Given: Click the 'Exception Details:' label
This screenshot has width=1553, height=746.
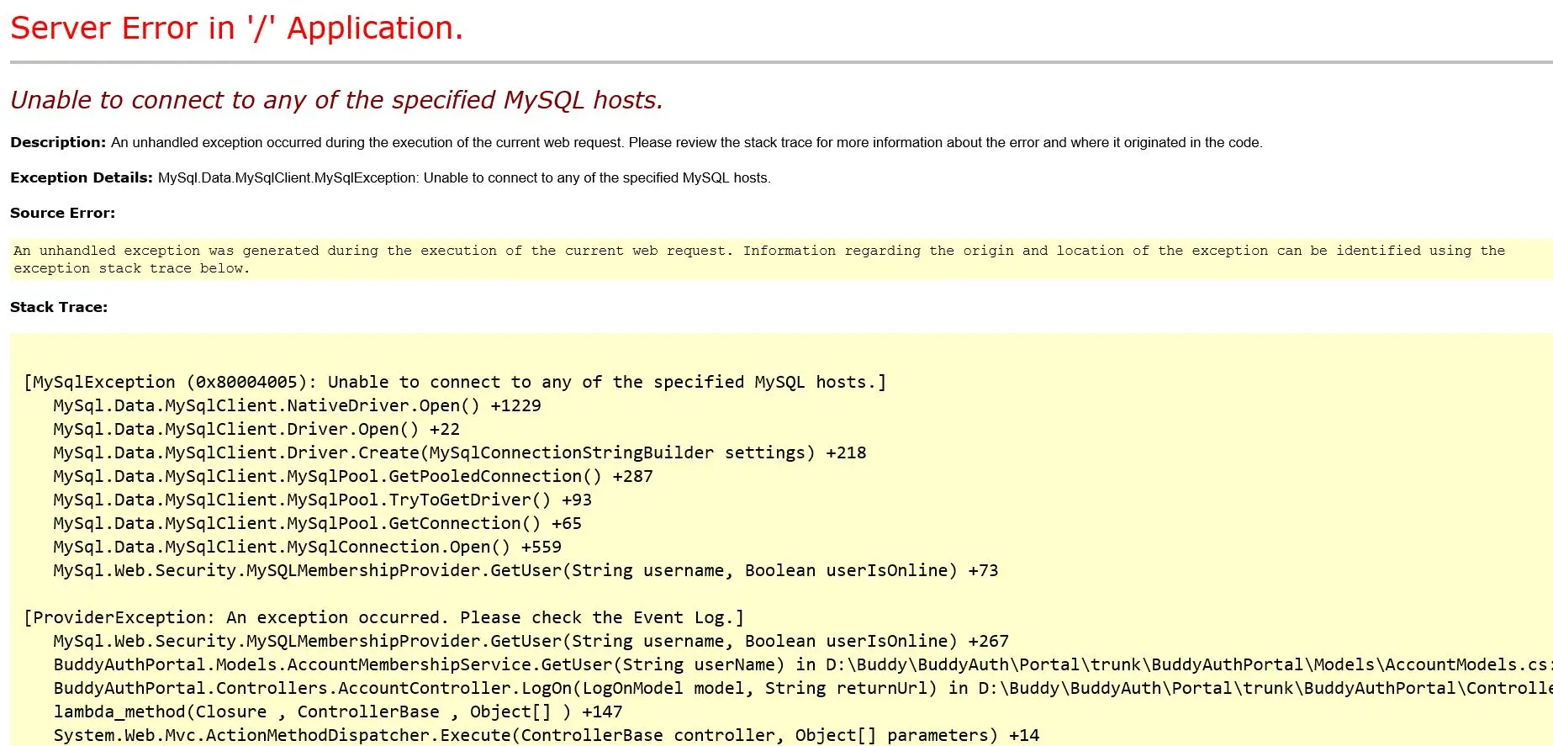Looking at the screenshot, I should point(82,177).
